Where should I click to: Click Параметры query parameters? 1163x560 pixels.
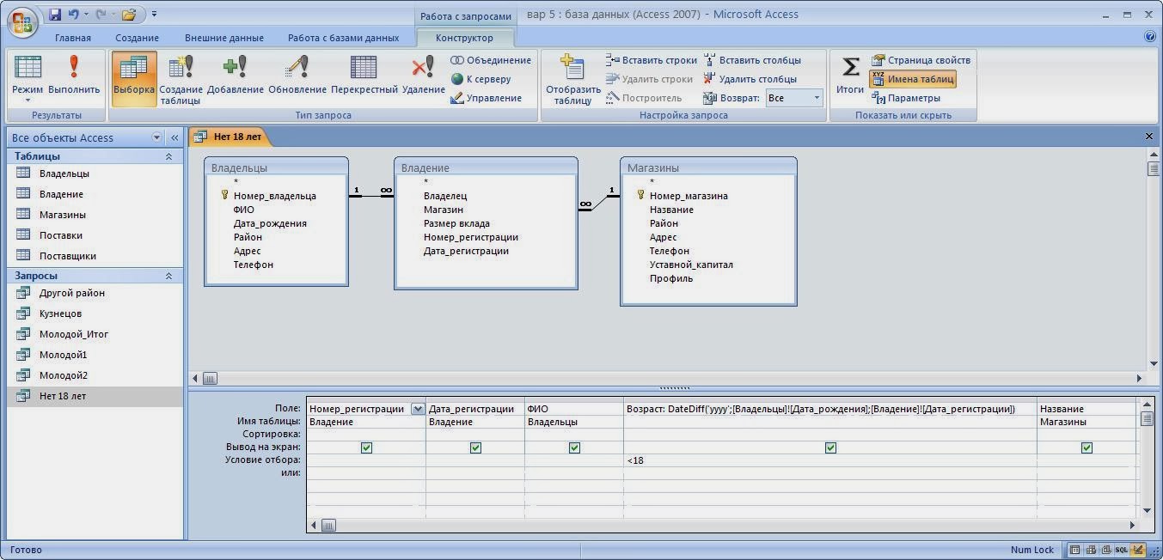click(907, 98)
